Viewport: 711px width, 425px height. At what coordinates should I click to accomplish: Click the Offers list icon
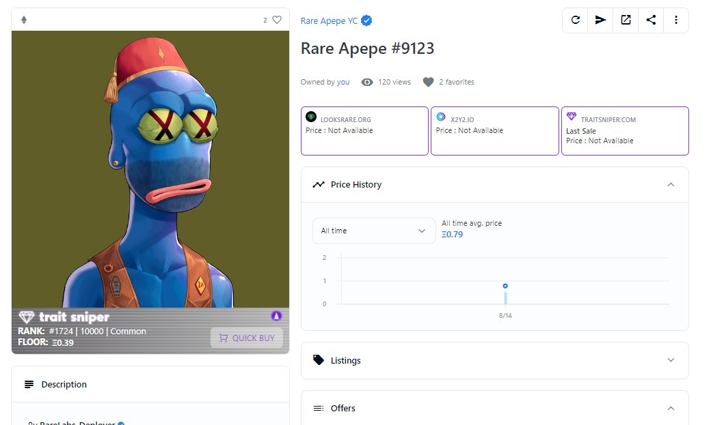tap(319, 408)
